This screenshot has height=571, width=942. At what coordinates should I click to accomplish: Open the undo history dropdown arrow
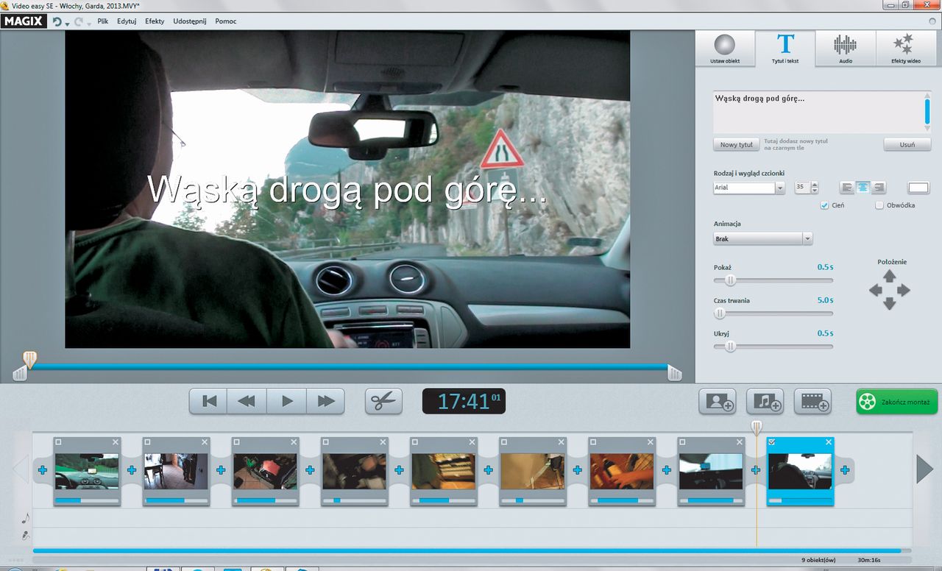(67, 24)
